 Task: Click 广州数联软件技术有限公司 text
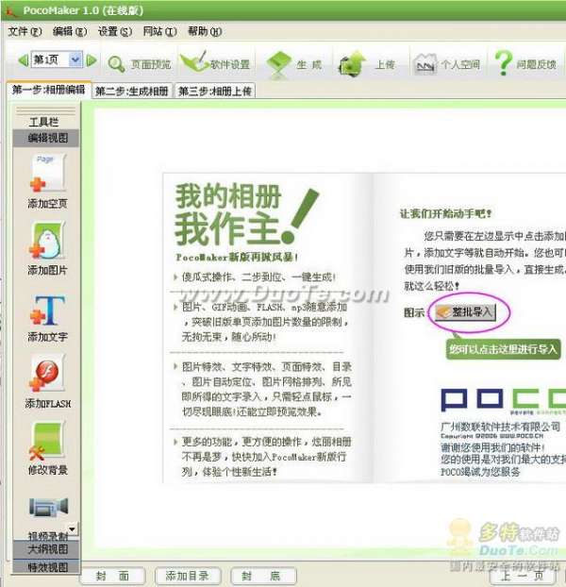coord(500,426)
